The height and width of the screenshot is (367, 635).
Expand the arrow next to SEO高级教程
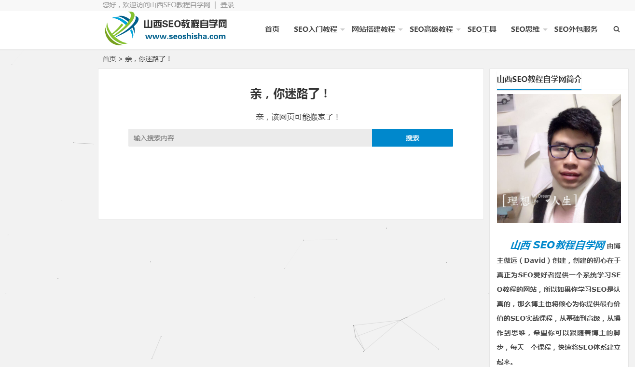(x=458, y=30)
